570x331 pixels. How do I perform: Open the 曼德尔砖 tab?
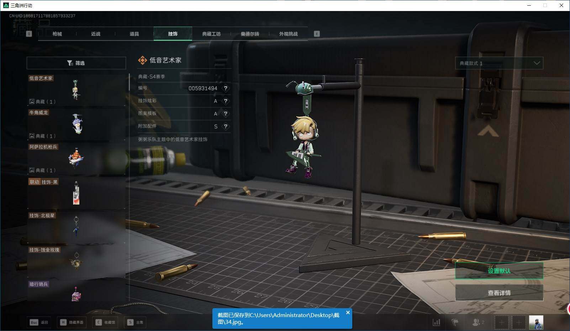[250, 34]
